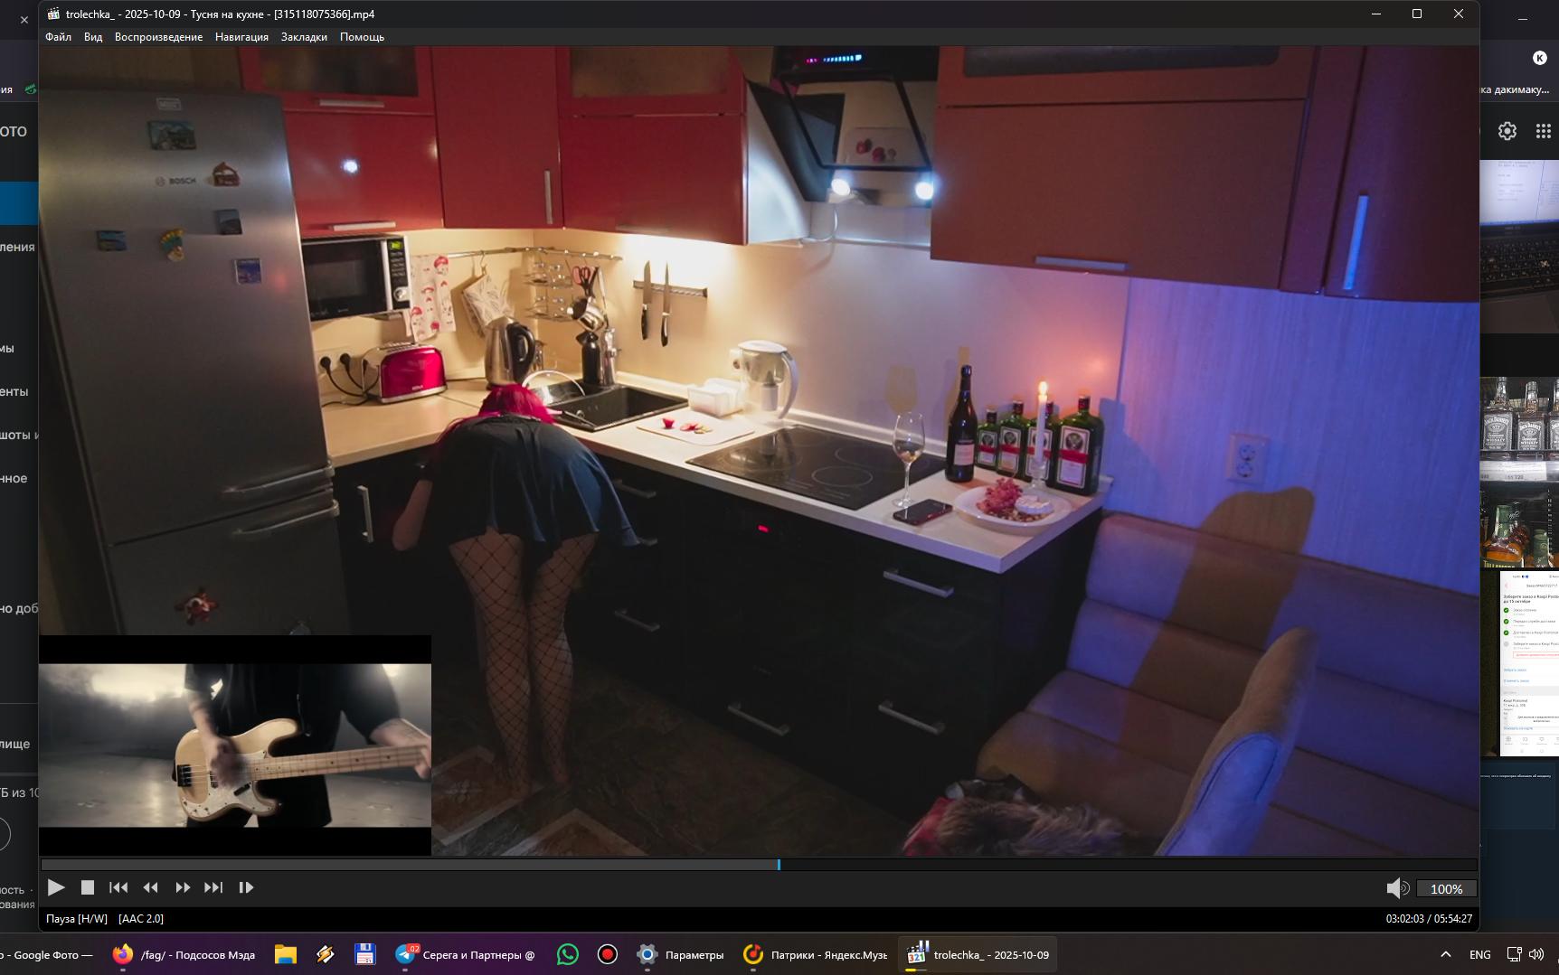Viewport: 1559px width, 975px height.
Task: Open WhatsApp from the taskbar
Action: coord(568,955)
